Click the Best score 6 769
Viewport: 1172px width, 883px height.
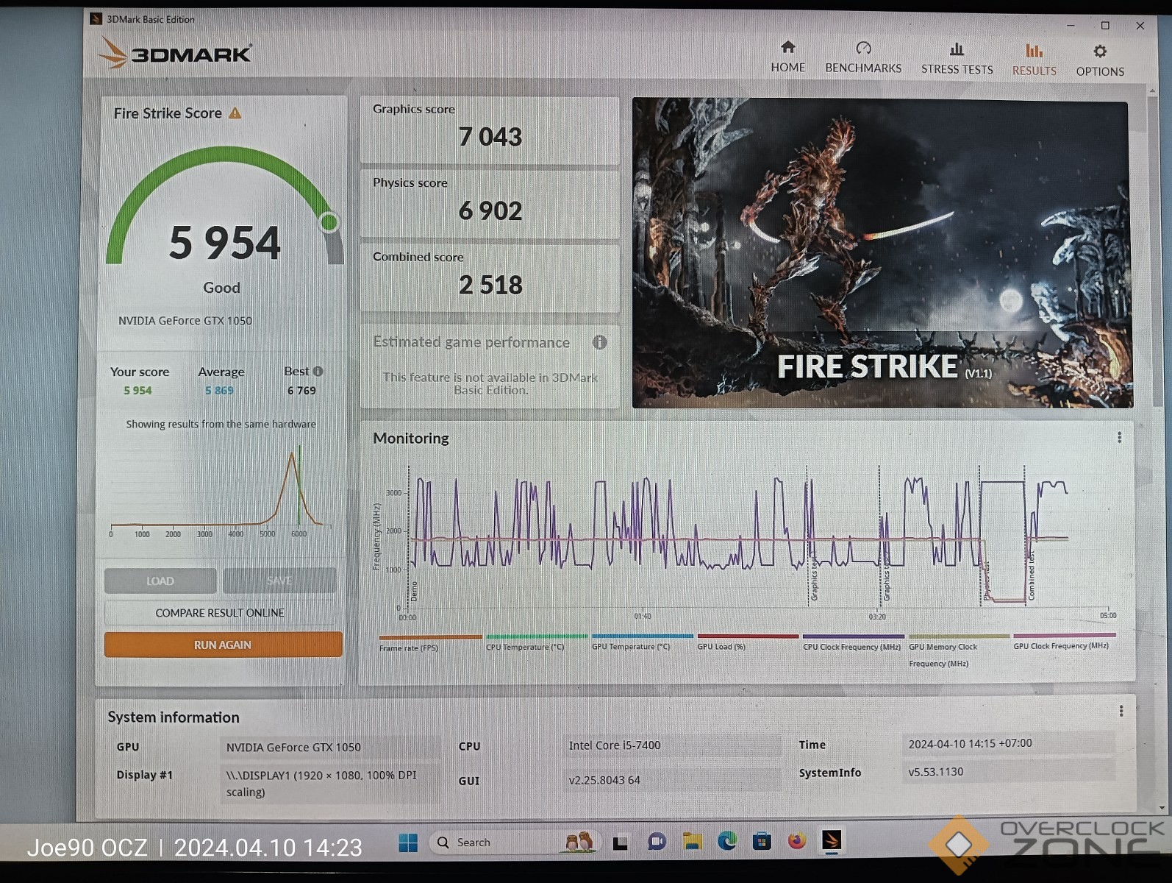[301, 391]
